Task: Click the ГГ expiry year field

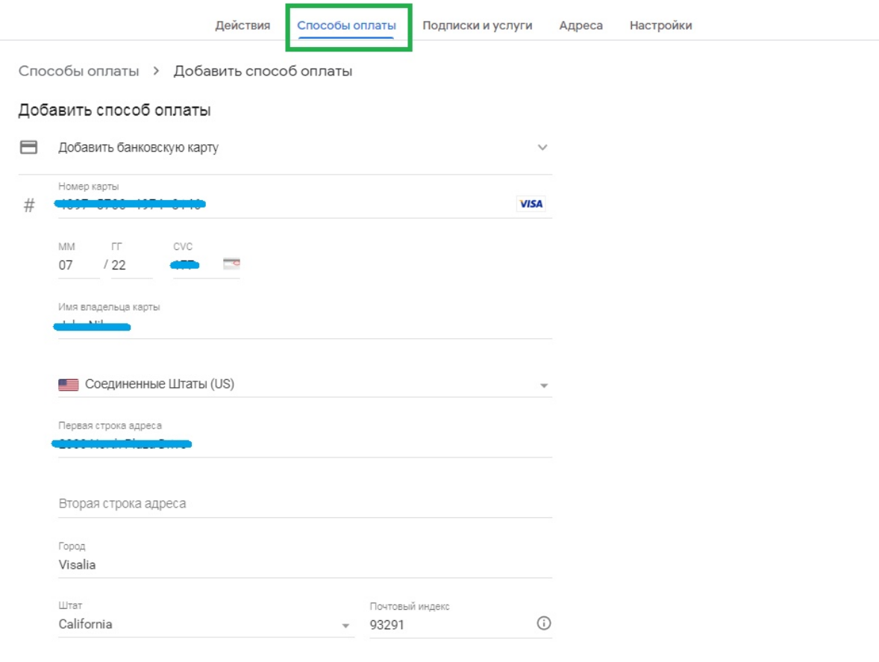Action: pyautogui.click(x=131, y=265)
